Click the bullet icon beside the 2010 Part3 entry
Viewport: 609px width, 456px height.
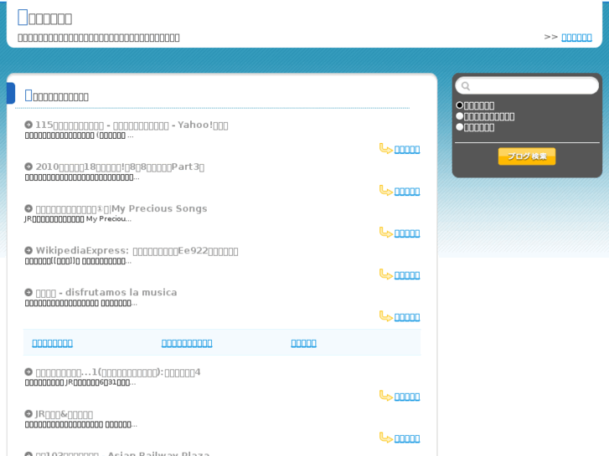click(x=28, y=167)
